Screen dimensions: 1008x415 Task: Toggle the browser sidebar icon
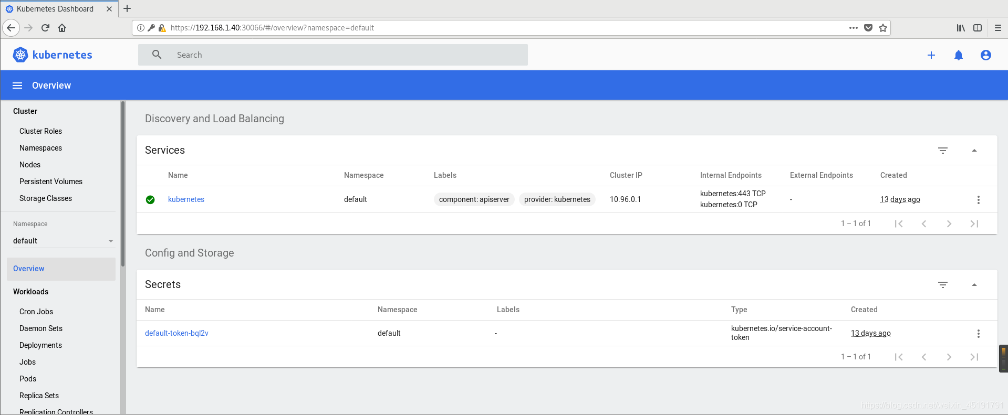[x=978, y=28]
